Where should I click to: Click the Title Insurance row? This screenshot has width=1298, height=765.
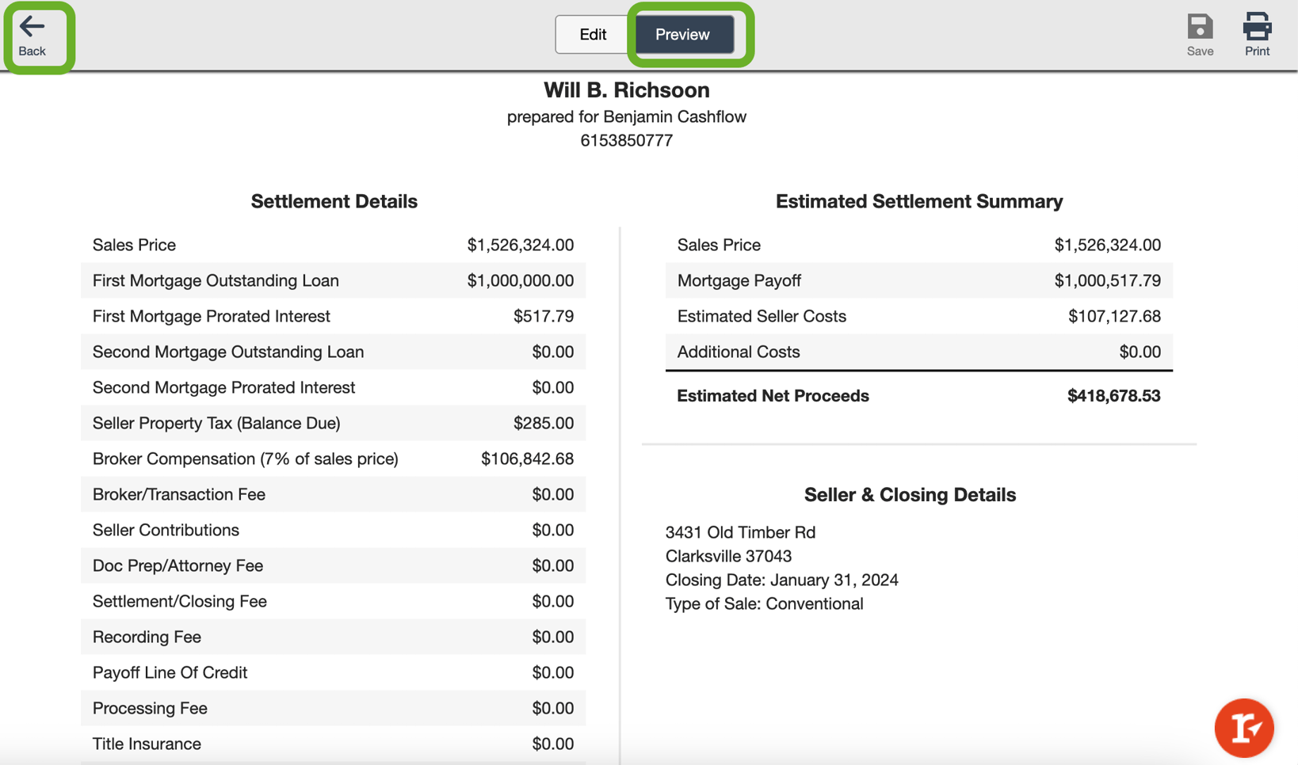[x=333, y=744]
